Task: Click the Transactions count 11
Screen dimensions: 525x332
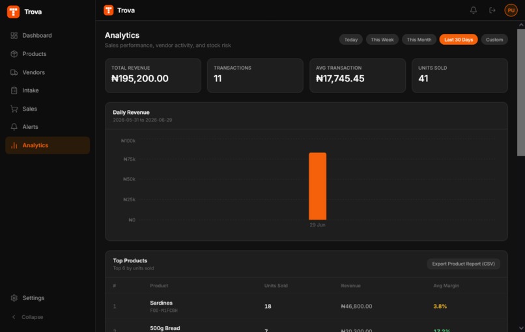Action: pos(218,79)
